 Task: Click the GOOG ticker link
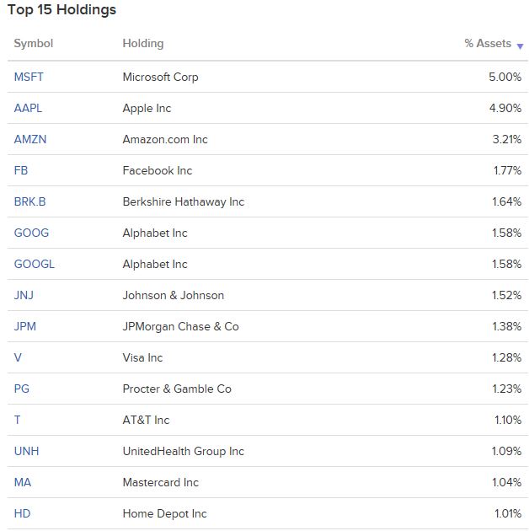[x=31, y=233]
